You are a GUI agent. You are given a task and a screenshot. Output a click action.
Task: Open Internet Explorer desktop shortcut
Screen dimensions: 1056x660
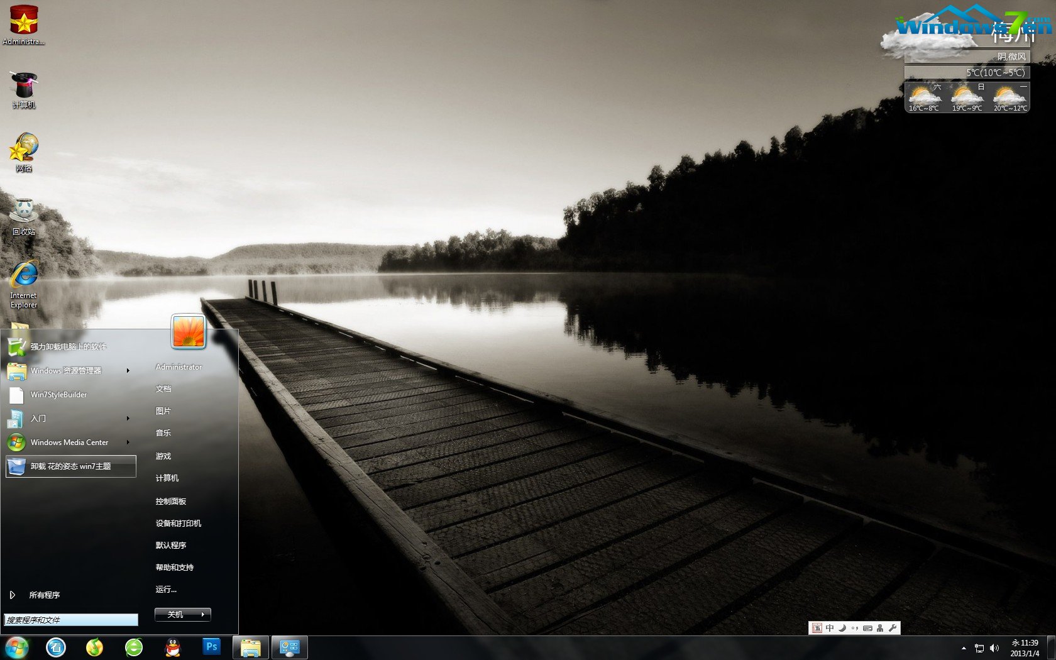click(24, 284)
